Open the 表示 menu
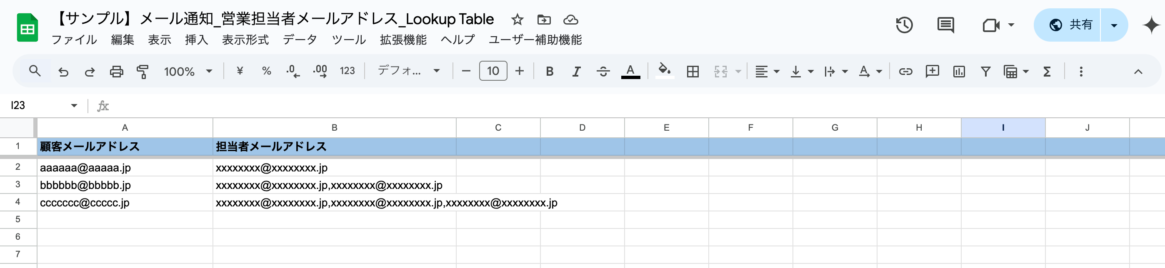Image resolution: width=1165 pixels, height=268 pixels. (159, 40)
